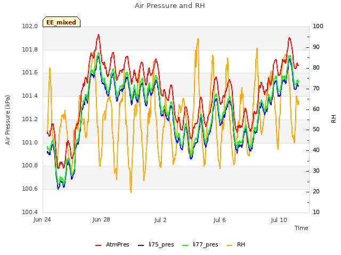341x255 pixels.
Task: Click the 100.6 pressure tick label
Action: (x=30, y=189)
